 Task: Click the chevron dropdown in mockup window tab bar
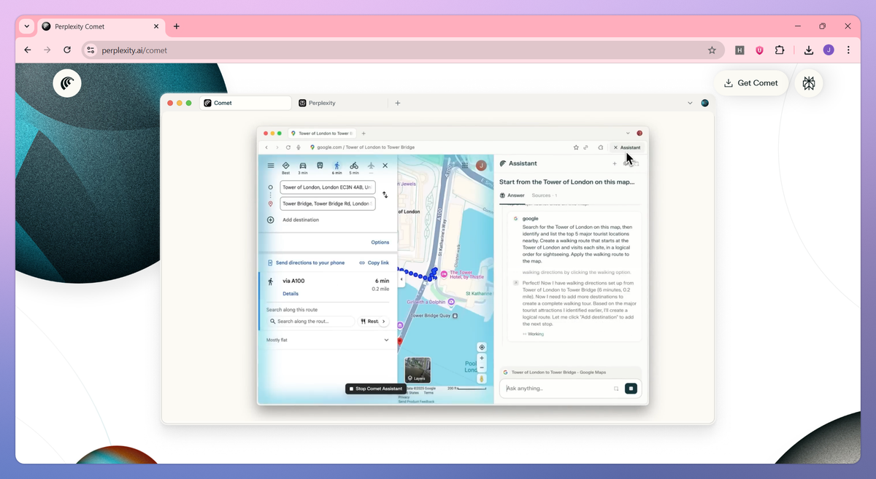(691, 103)
